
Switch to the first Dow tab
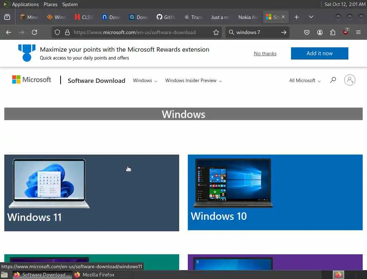pos(111,17)
